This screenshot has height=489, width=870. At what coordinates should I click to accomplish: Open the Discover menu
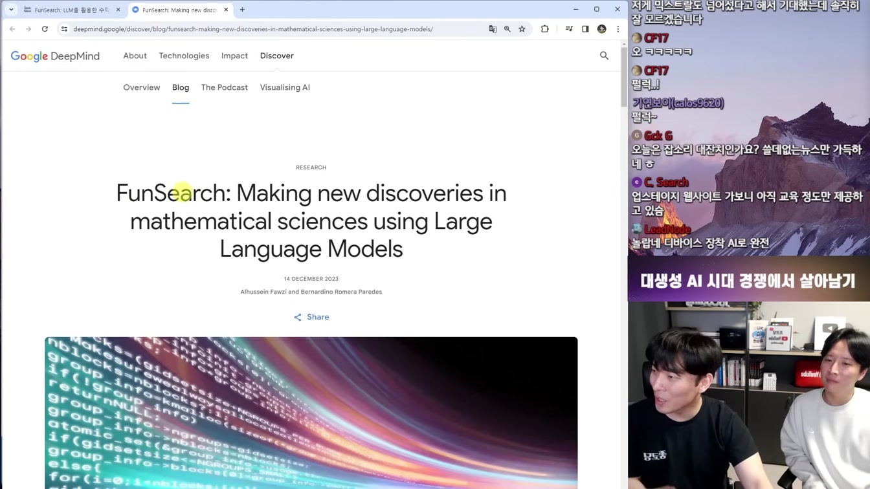pos(276,56)
